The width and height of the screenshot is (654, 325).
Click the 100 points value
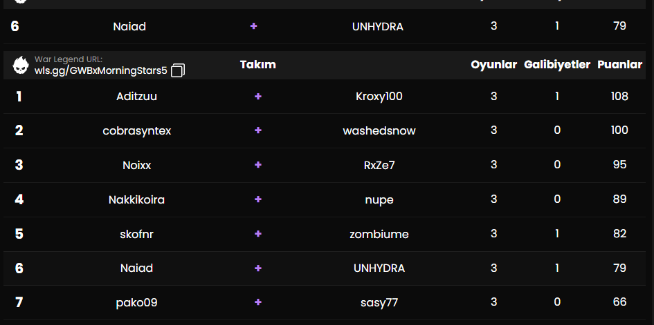619,130
